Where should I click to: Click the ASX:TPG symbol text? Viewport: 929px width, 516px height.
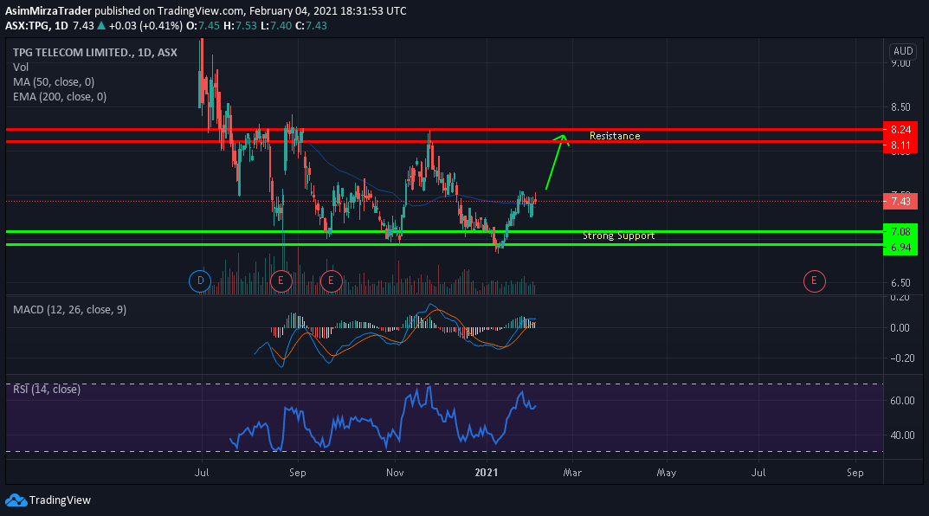(x=27, y=25)
